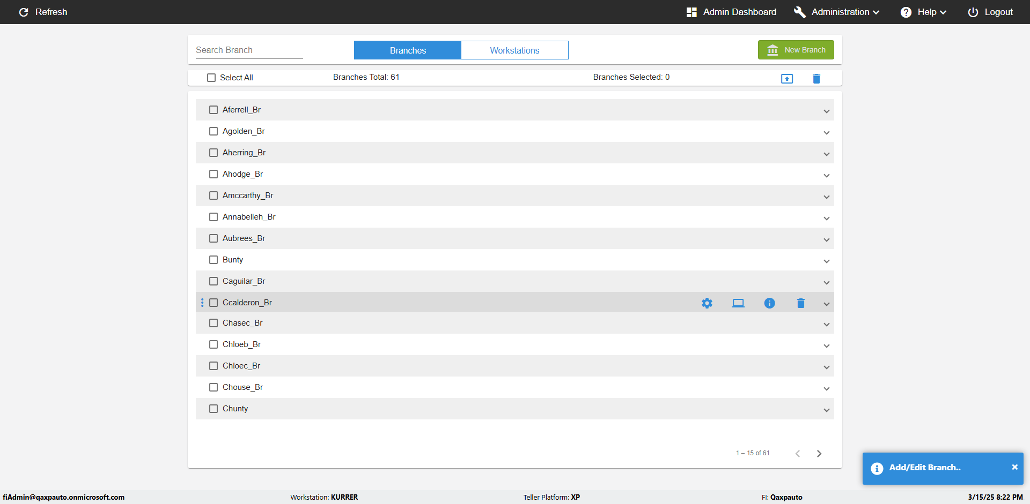Expand the Aubrees_Br row chevron

pyautogui.click(x=827, y=240)
